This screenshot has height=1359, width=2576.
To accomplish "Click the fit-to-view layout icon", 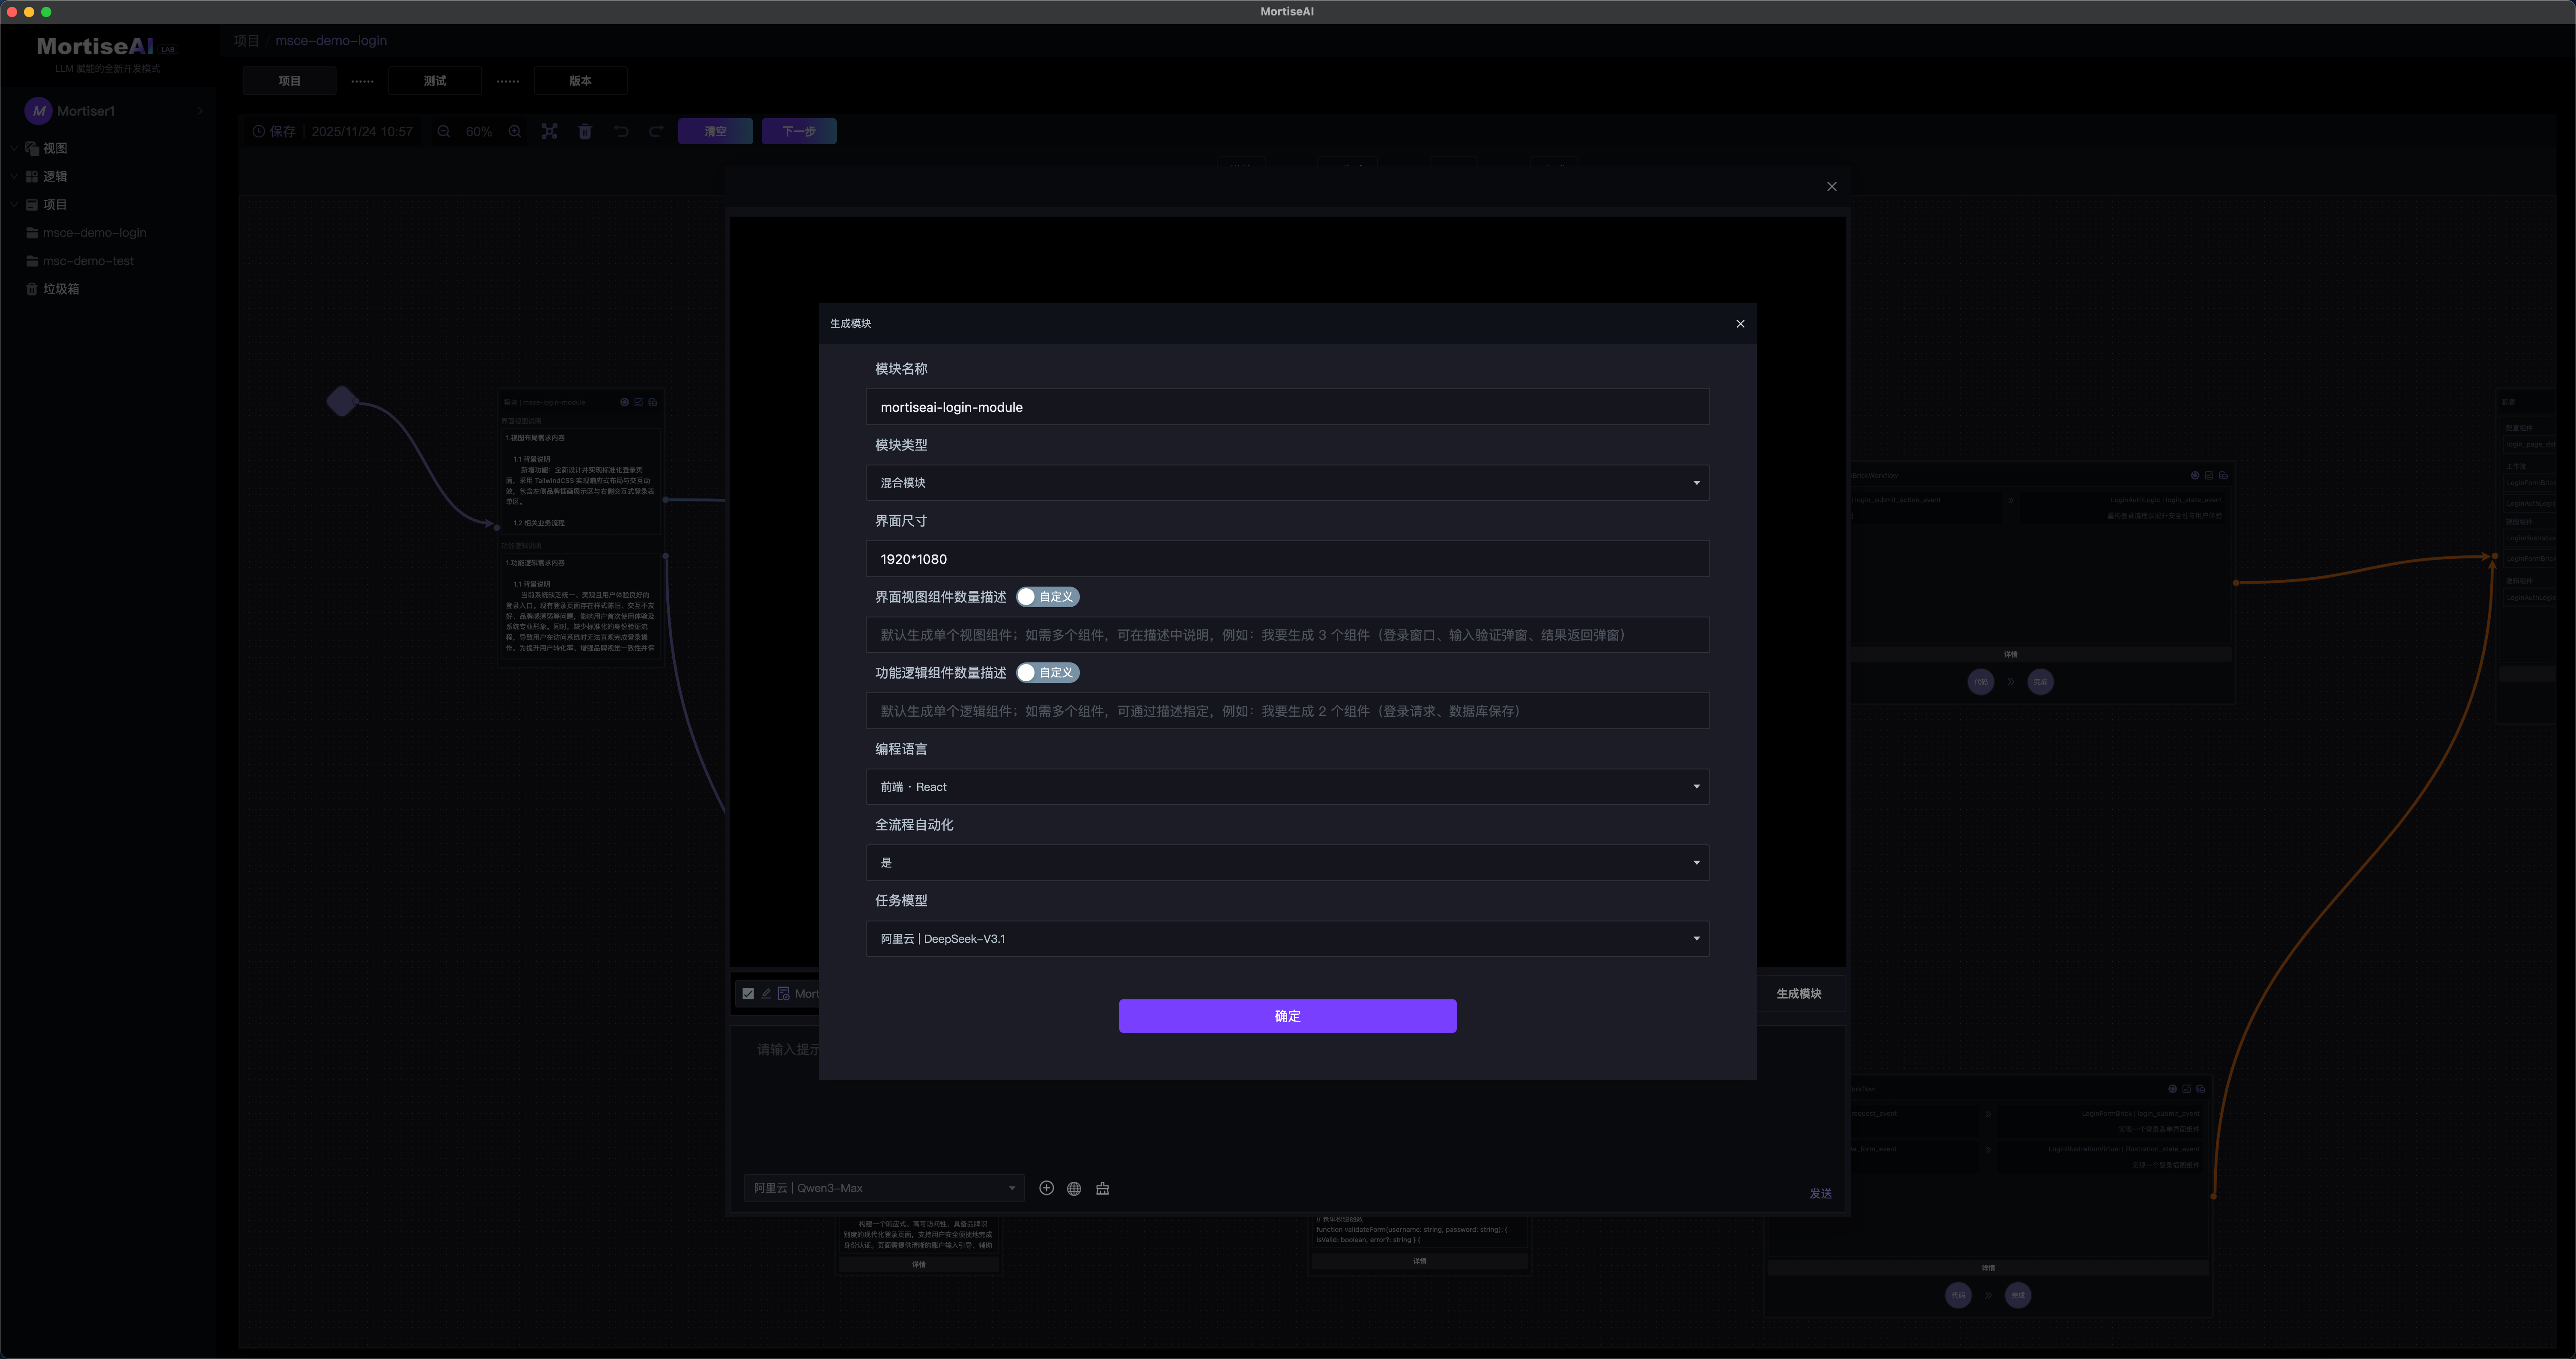I will tap(549, 131).
